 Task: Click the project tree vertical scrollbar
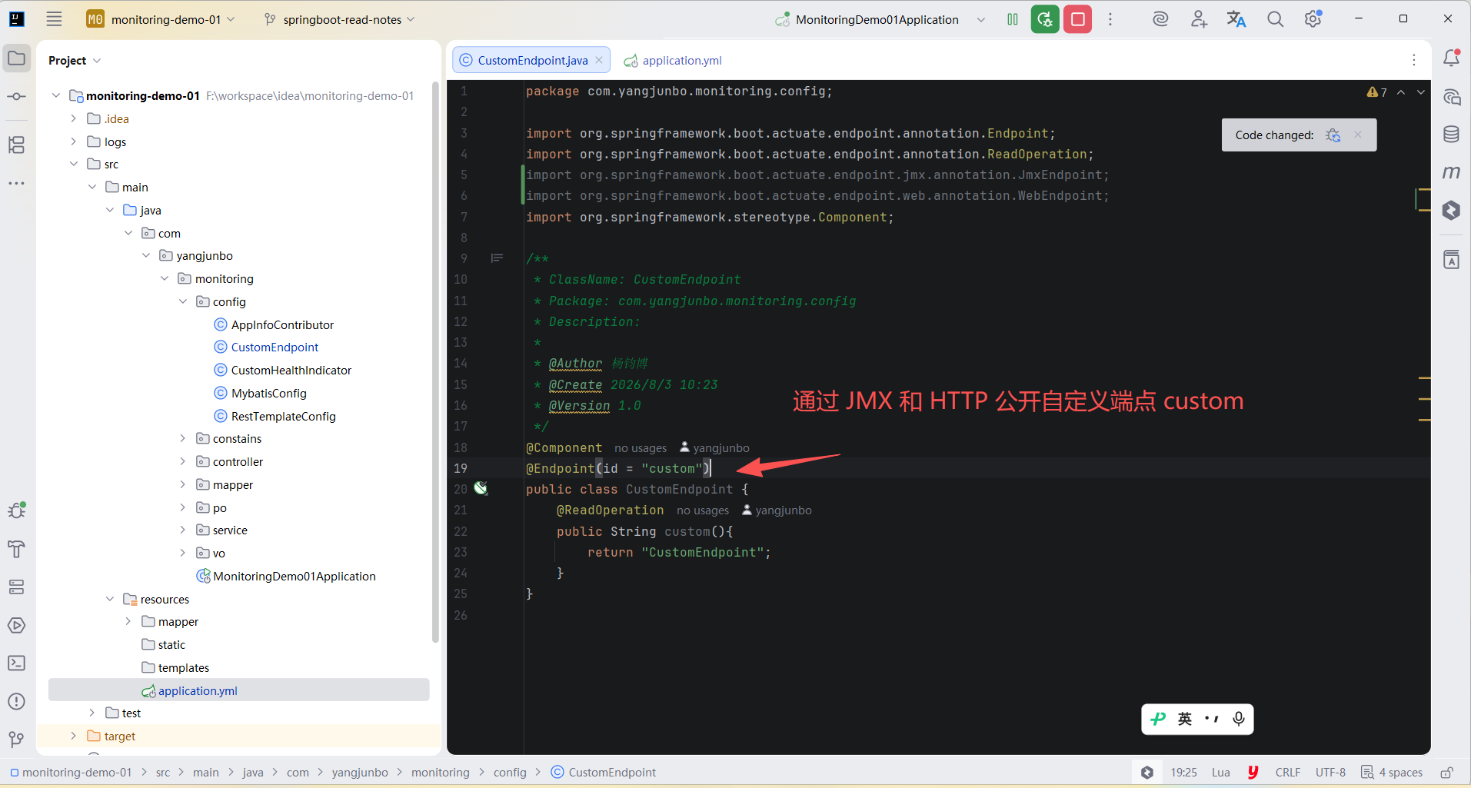(x=435, y=361)
